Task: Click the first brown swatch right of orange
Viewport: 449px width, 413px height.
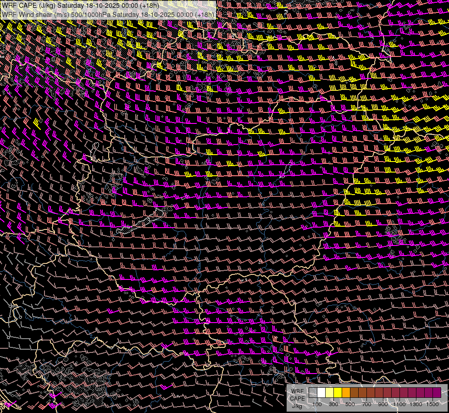Action: [x=355, y=392]
